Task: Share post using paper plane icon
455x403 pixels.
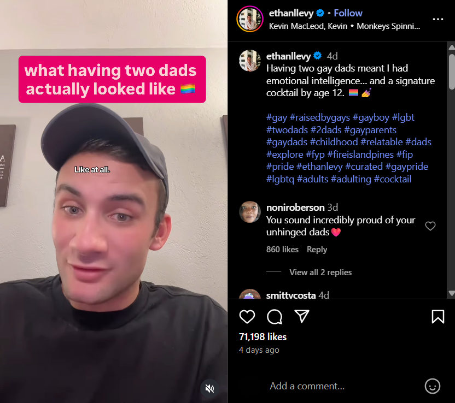Action: point(302,316)
